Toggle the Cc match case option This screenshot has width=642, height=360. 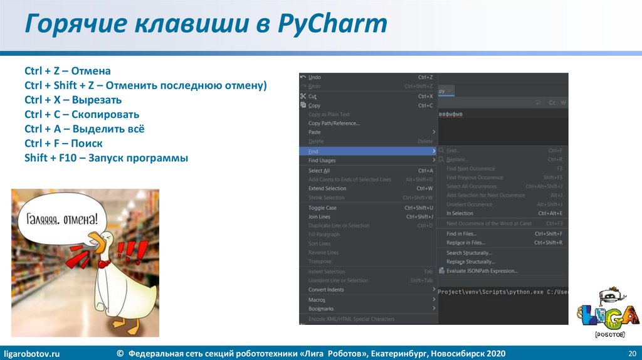tap(552, 102)
